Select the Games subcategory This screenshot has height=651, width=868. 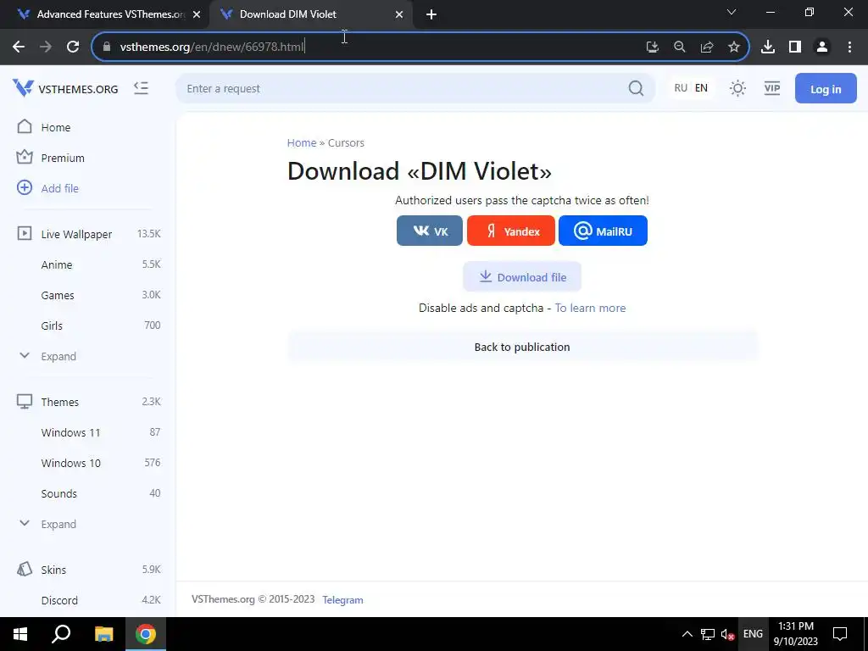[58, 295]
